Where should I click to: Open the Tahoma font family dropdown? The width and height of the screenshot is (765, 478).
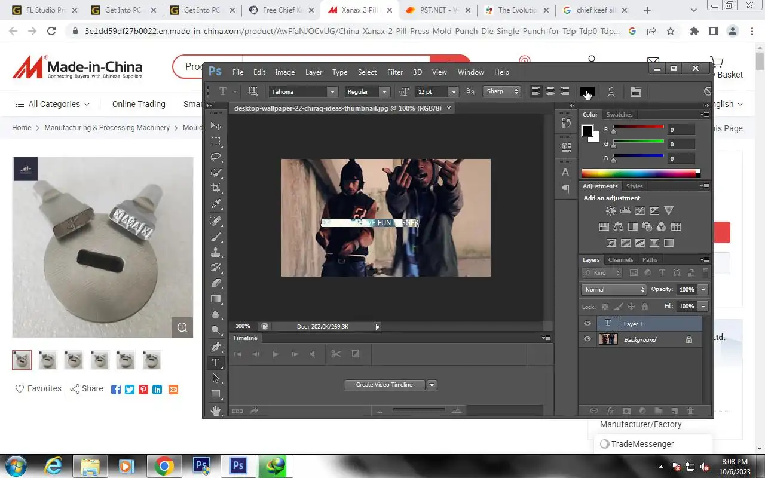click(332, 91)
